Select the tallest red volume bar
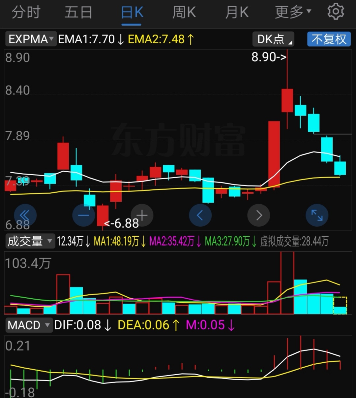This screenshot has width=356, height=398. pos(287,283)
